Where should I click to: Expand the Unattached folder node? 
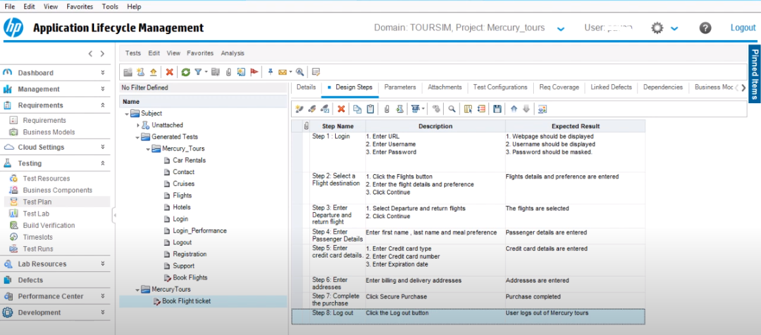click(x=138, y=125)
